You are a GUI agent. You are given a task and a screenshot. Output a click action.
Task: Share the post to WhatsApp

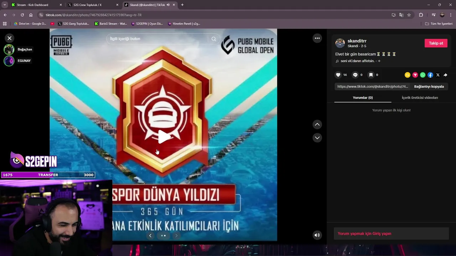[423, 75]
